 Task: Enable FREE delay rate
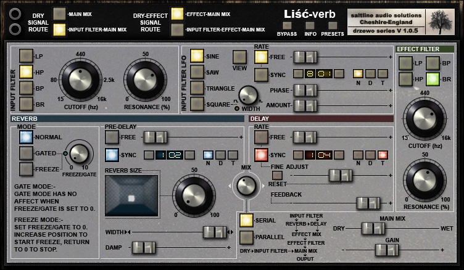click(x=261, y=137)
